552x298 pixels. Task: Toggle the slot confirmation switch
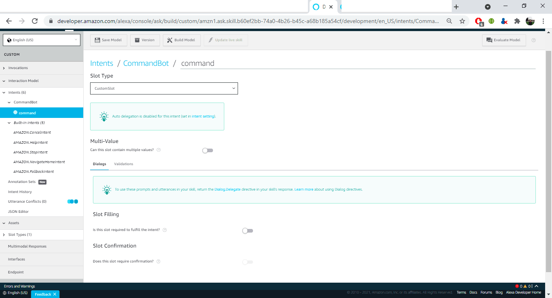coord(248,262)
